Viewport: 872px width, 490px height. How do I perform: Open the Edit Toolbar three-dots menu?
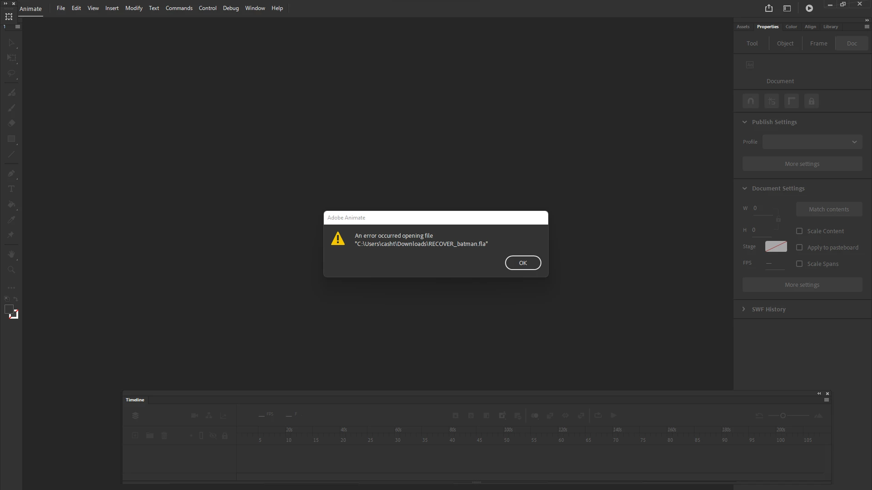[11, 288]
